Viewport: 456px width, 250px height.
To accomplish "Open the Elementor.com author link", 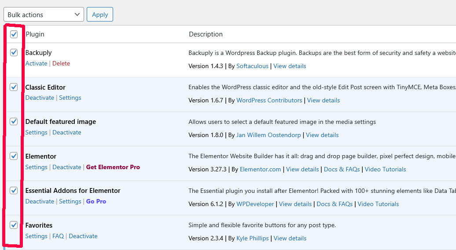I will coord(261,169).
